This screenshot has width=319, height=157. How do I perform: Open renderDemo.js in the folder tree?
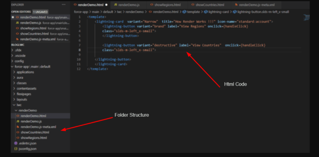40,121
